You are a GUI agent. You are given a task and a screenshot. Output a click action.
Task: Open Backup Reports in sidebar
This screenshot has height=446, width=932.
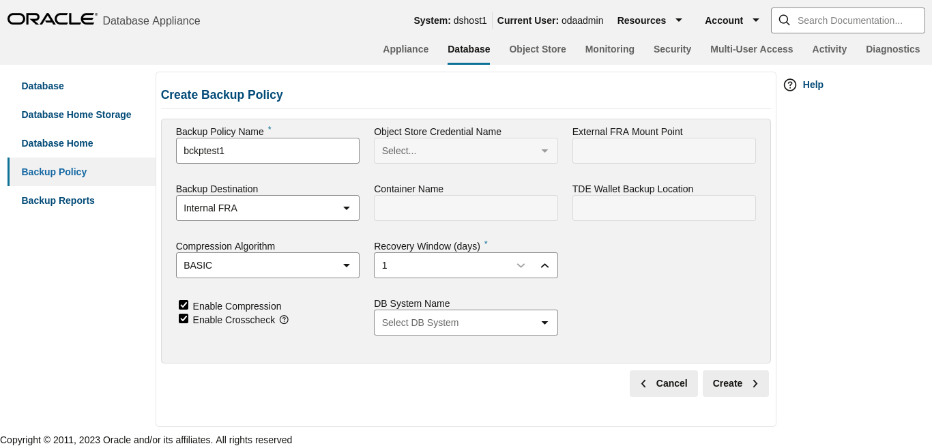pyautogui.click(x=58, y=200)
